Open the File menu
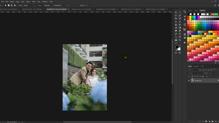This screenshot has height=123, width=219. 2,2
